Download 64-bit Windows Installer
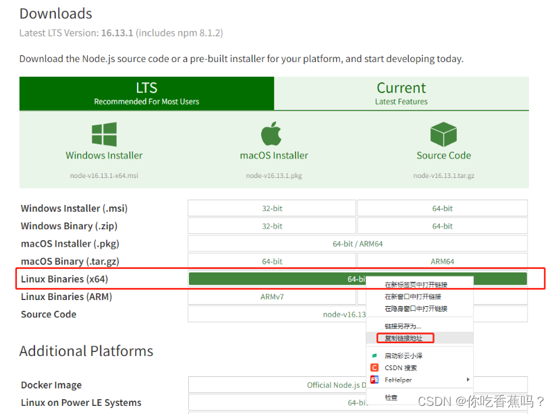554x414 pixels. [443, 208]
